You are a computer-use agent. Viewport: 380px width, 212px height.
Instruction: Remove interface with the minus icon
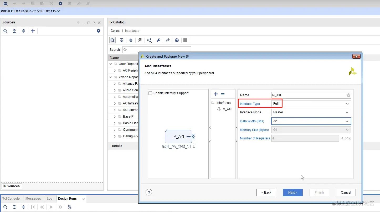223,94
